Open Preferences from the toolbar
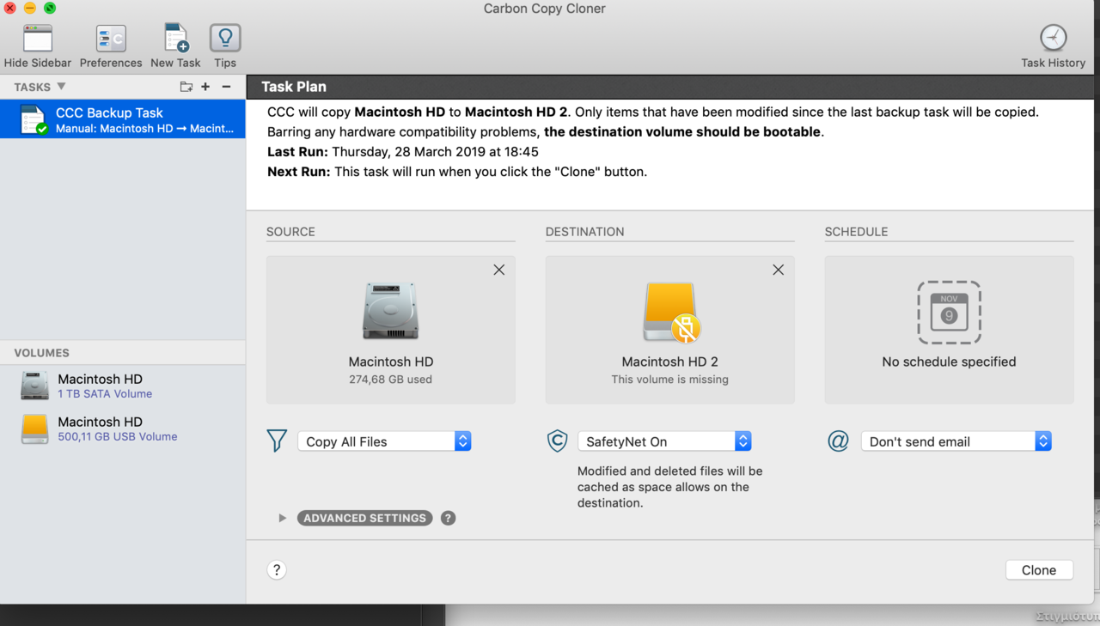Screen dimensions: 1100x626 click(111, 39)
